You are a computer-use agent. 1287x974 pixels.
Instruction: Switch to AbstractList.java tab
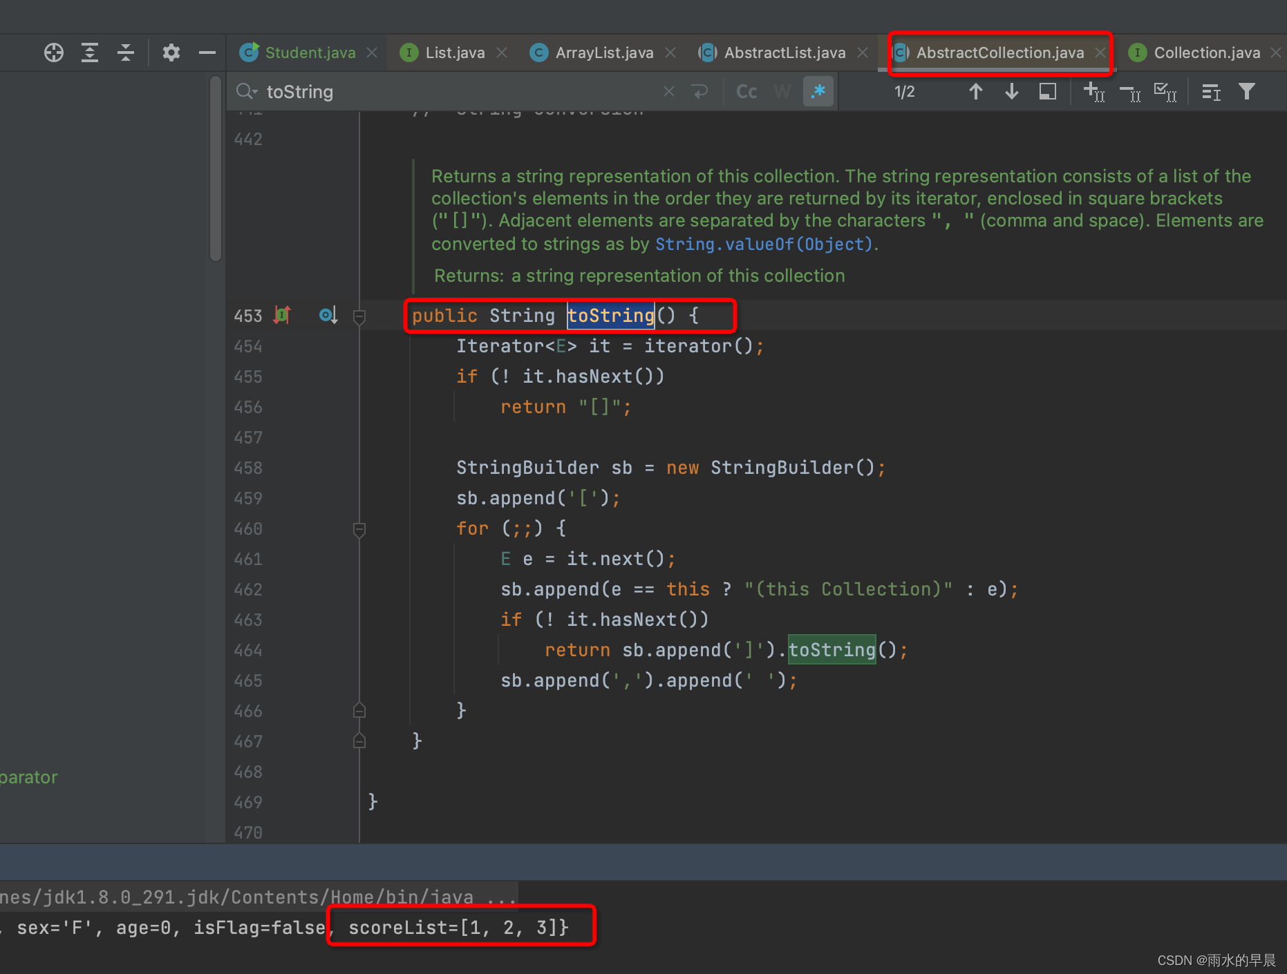coord(785,52)
